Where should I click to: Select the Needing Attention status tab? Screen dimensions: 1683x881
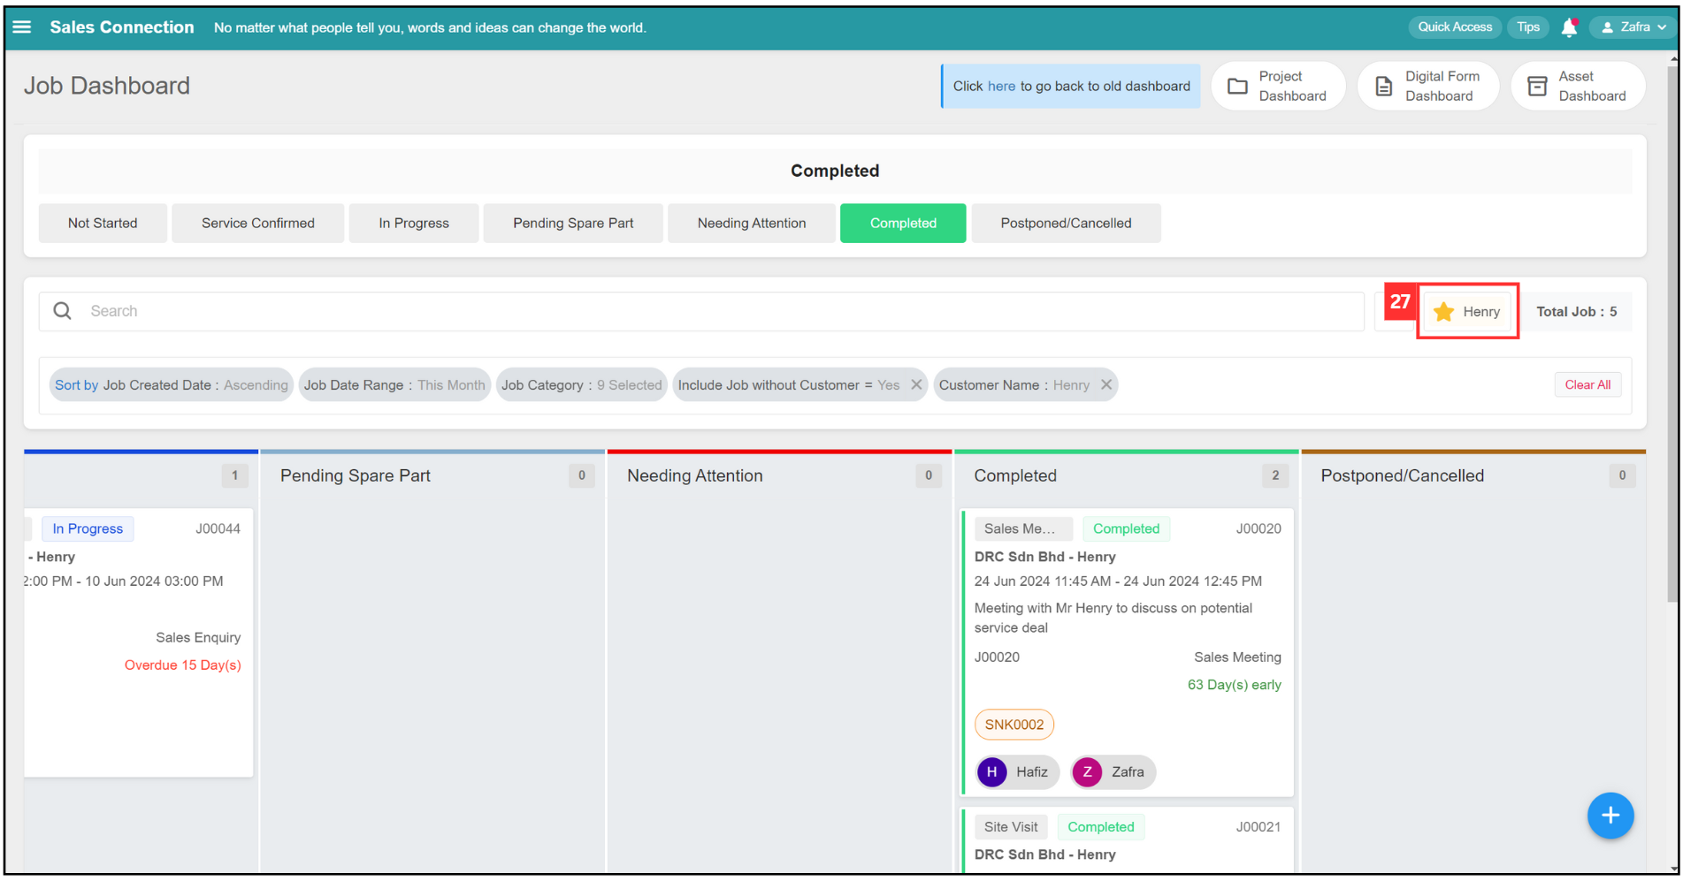[752, 223]
